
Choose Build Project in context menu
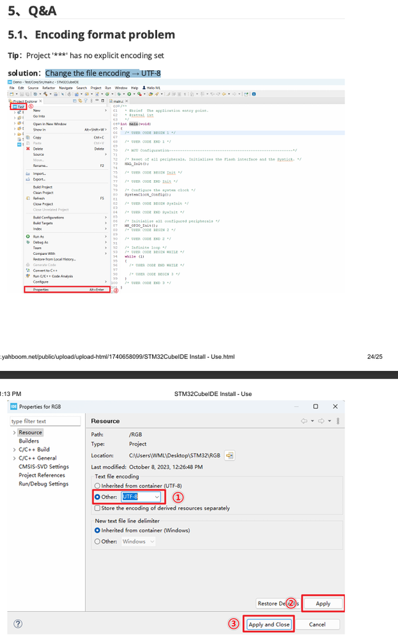click(43, 187)
